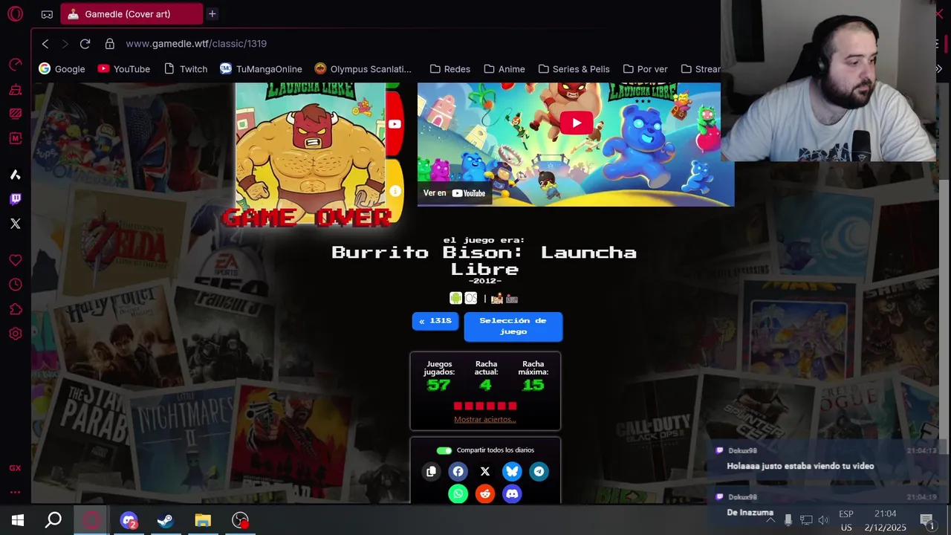Viewport: 951px width, 535px height.
Task: Open Windows notification center icon
Action: [x=926, y=520]
